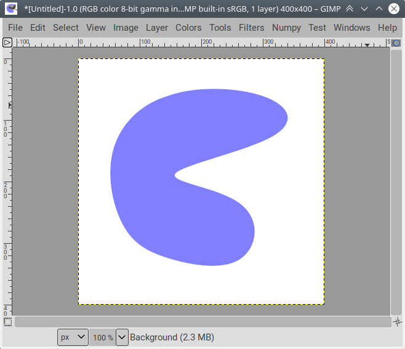Open the Windows menu
The width and height of the screenshot is (405, 349).
coord(352,28)
